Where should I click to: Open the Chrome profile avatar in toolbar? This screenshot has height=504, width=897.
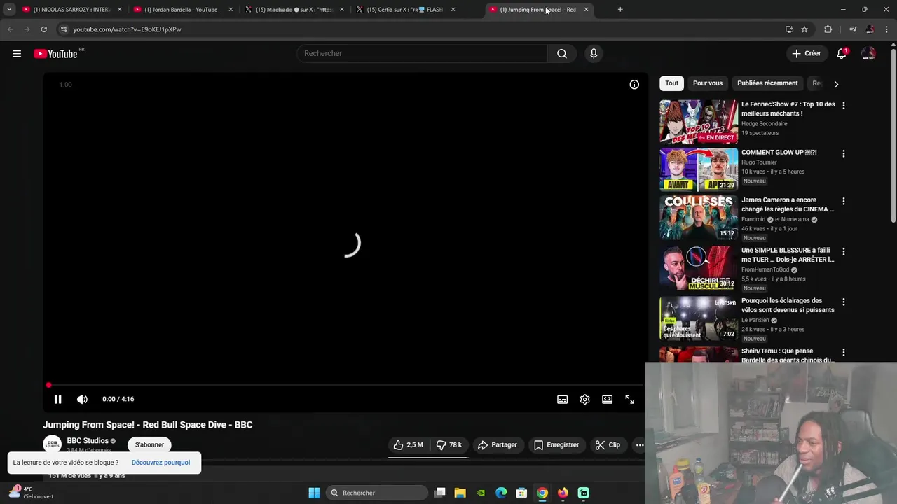tap(870, 29)
